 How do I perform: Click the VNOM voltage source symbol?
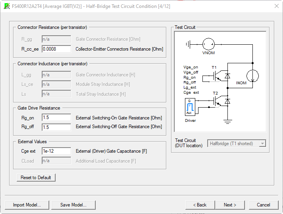(x=208, y=45)
